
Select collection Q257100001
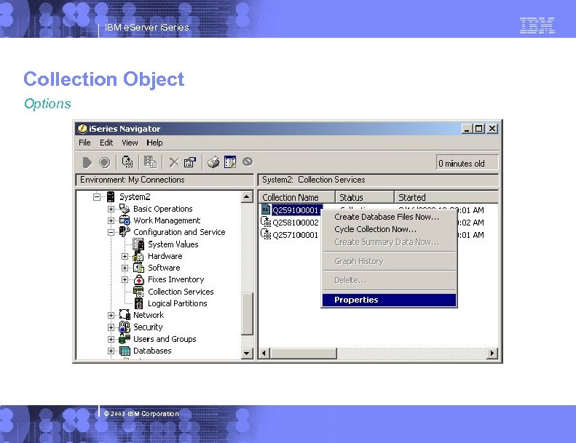pyautogui.click(x=296, y=235)
